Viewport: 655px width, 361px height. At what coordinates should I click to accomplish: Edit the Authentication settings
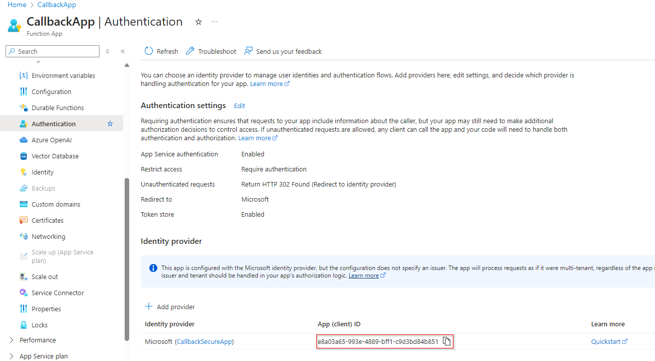click(x=240, y=106)
